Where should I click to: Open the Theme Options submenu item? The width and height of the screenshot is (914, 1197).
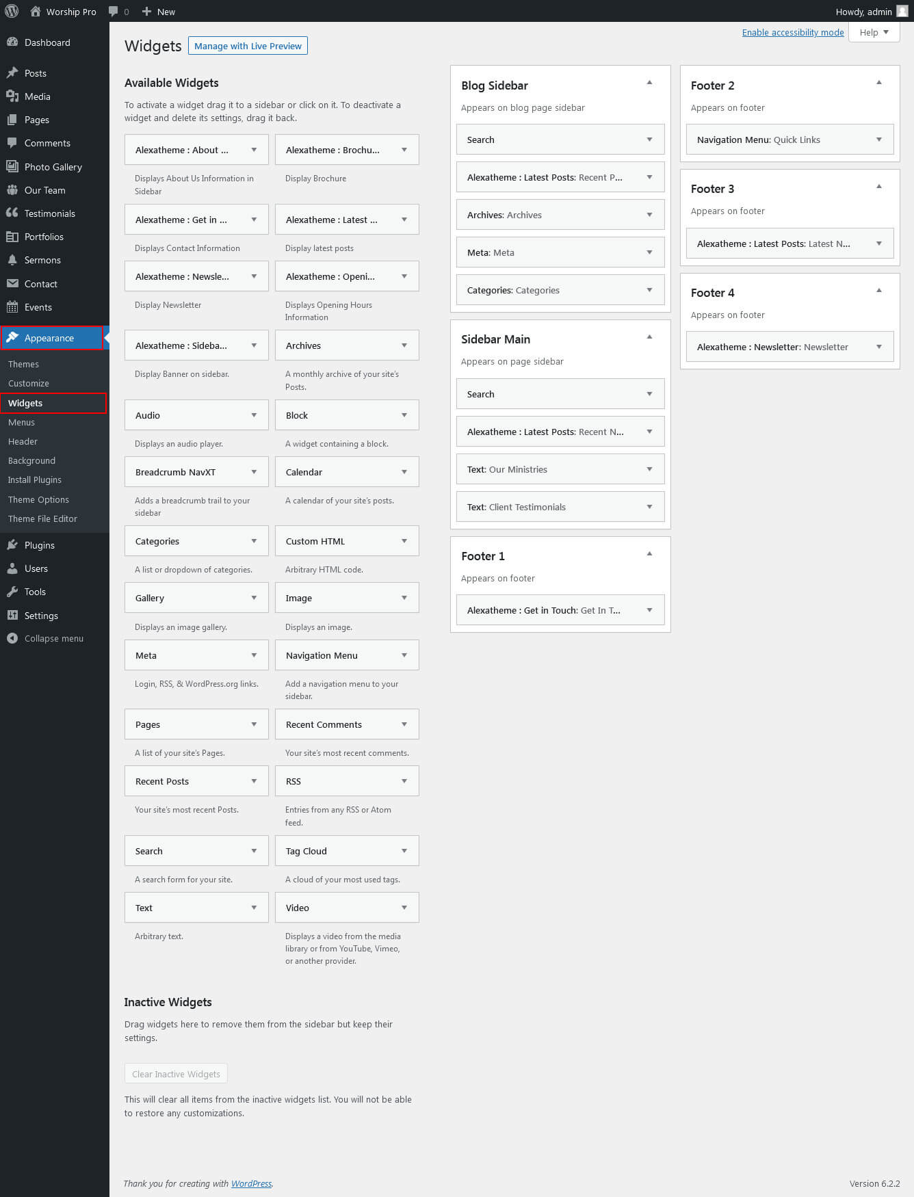pos(38,499)
